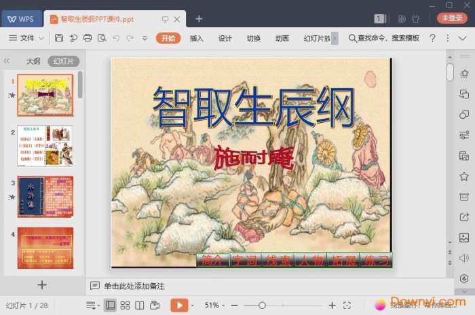Click the 施耐庵 author text

pos(254,158)
